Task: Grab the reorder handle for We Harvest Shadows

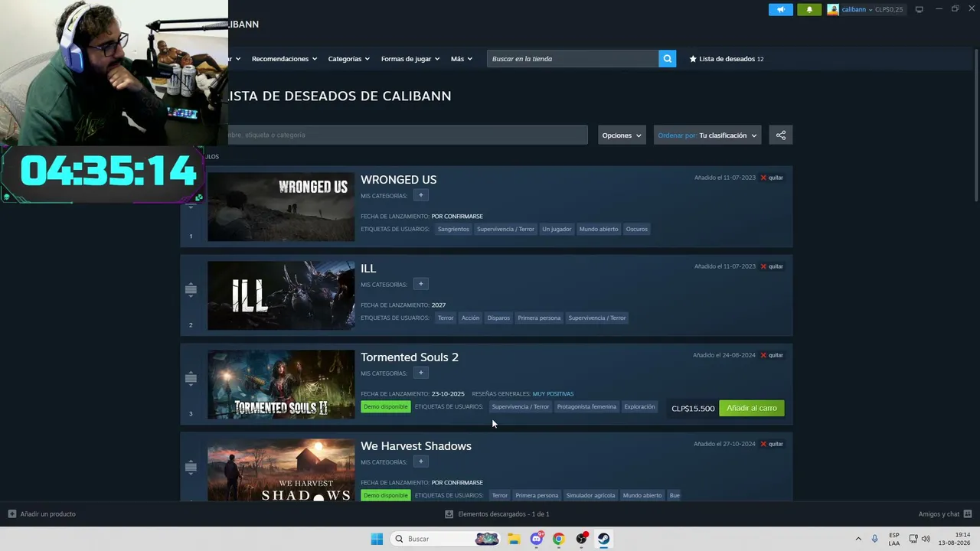Action: 191,467
